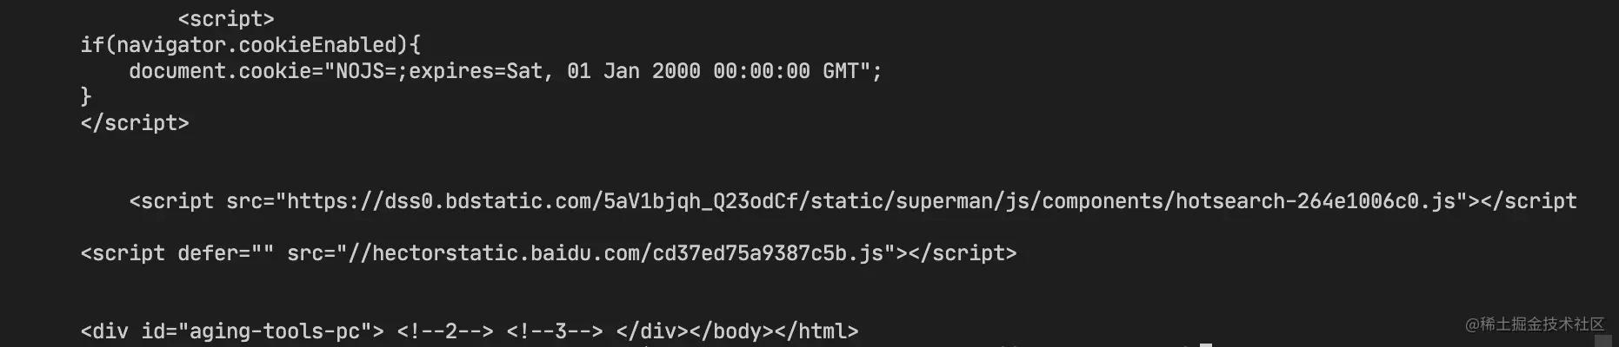Click the <!--2--> comment

click(445, 331)
